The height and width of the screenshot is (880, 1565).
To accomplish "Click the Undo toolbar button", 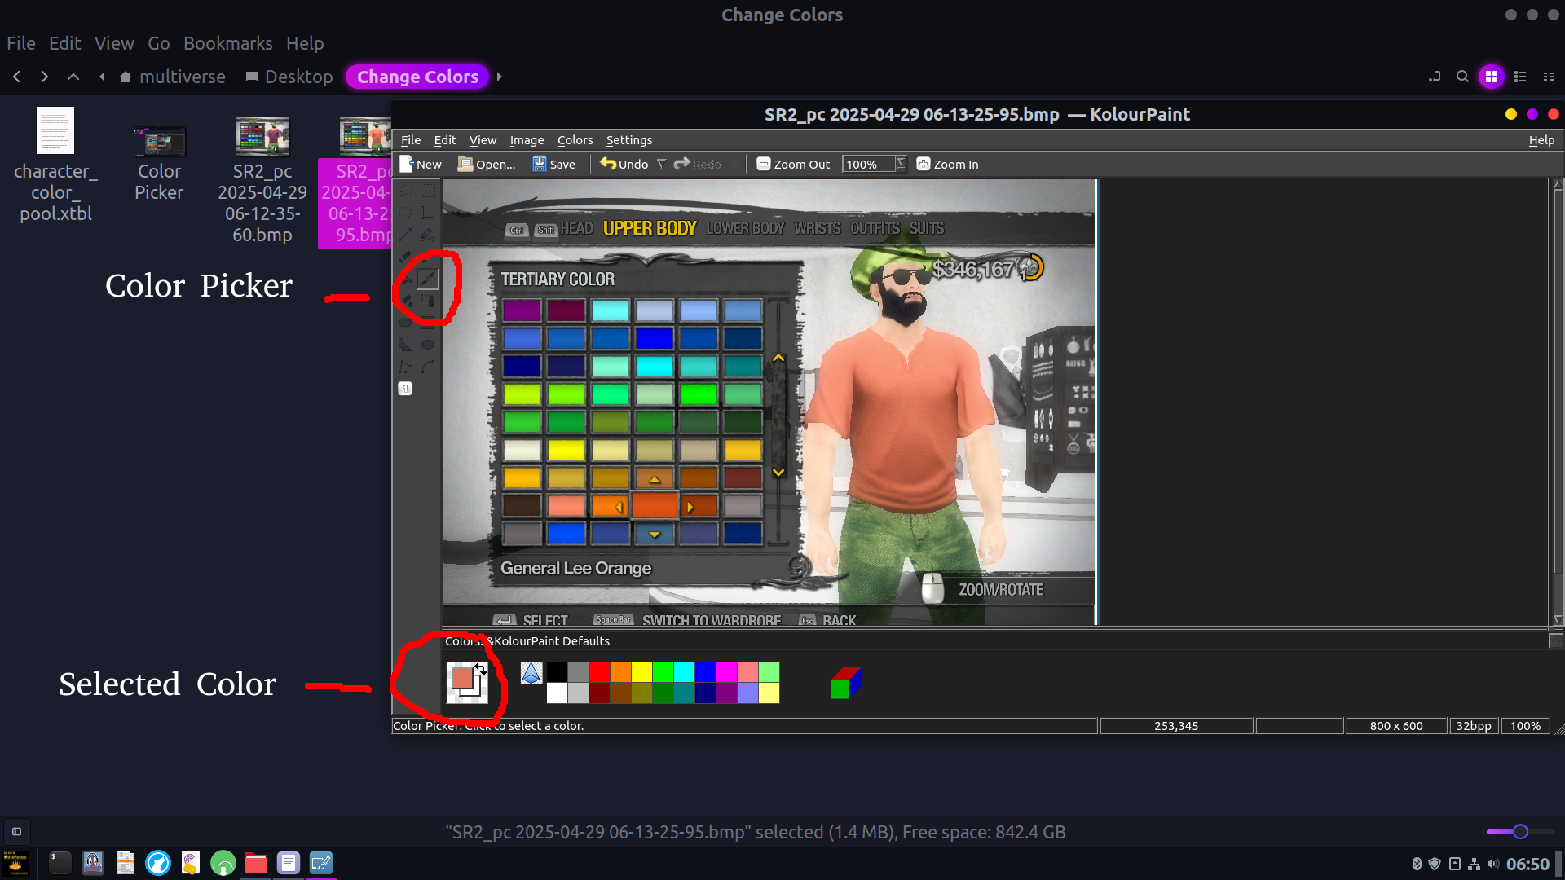I will point(624,164).
